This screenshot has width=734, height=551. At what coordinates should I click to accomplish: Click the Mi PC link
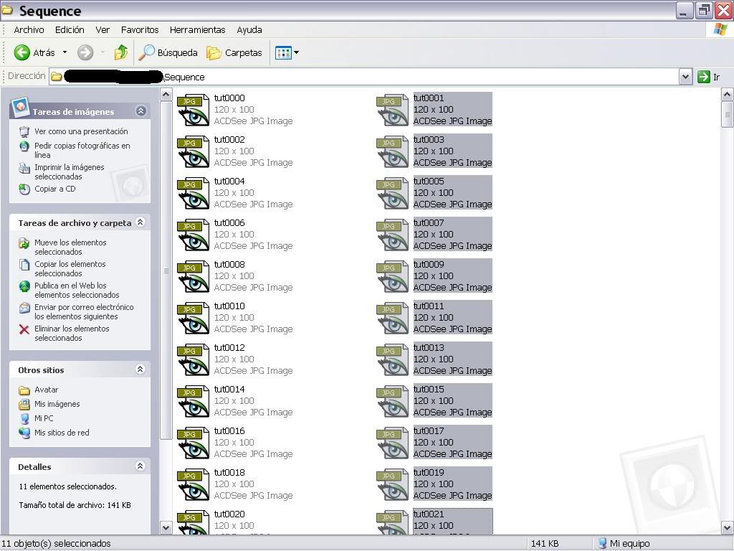[44, 418]
